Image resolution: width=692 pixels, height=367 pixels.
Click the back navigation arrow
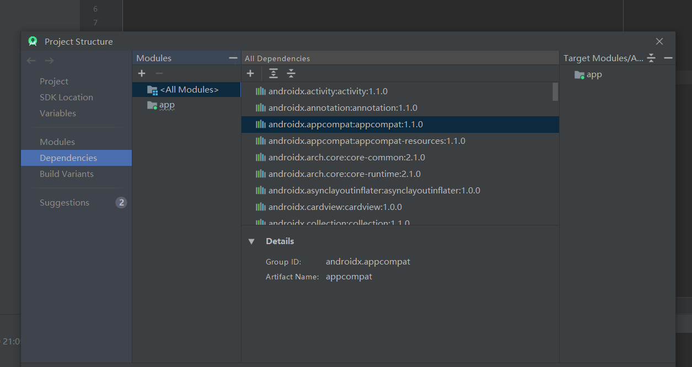pyautogui.click(x=31, y=61)
